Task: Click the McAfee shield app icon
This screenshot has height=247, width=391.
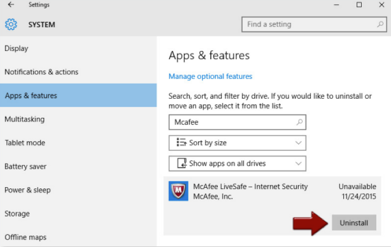Action: [179, 191]
